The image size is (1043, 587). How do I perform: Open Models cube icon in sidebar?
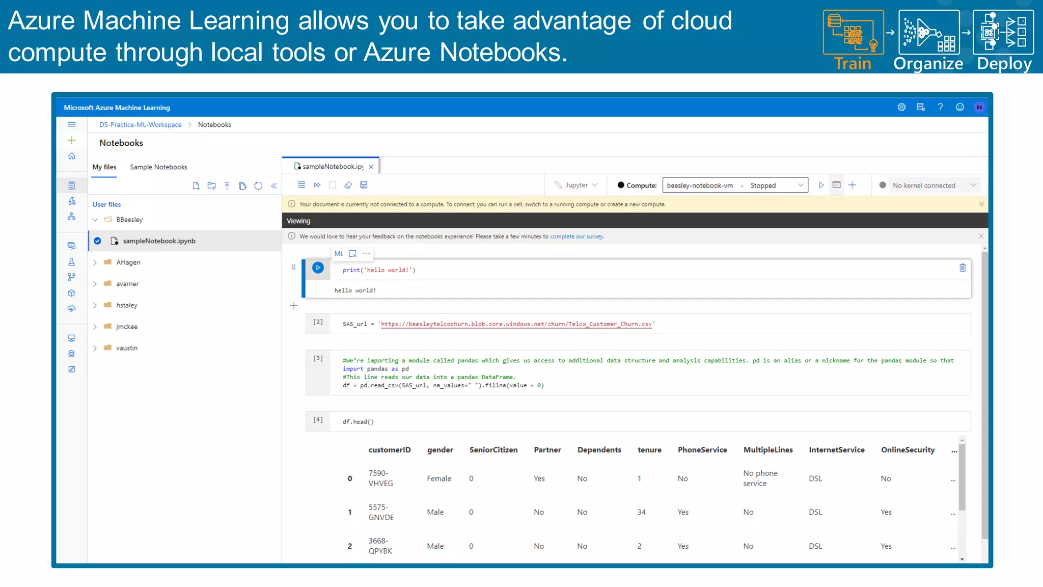[72, 293]
